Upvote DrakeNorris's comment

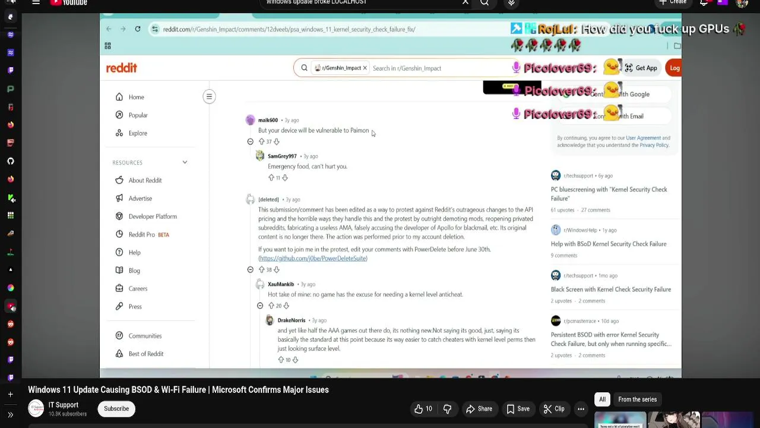pos(281,360)
